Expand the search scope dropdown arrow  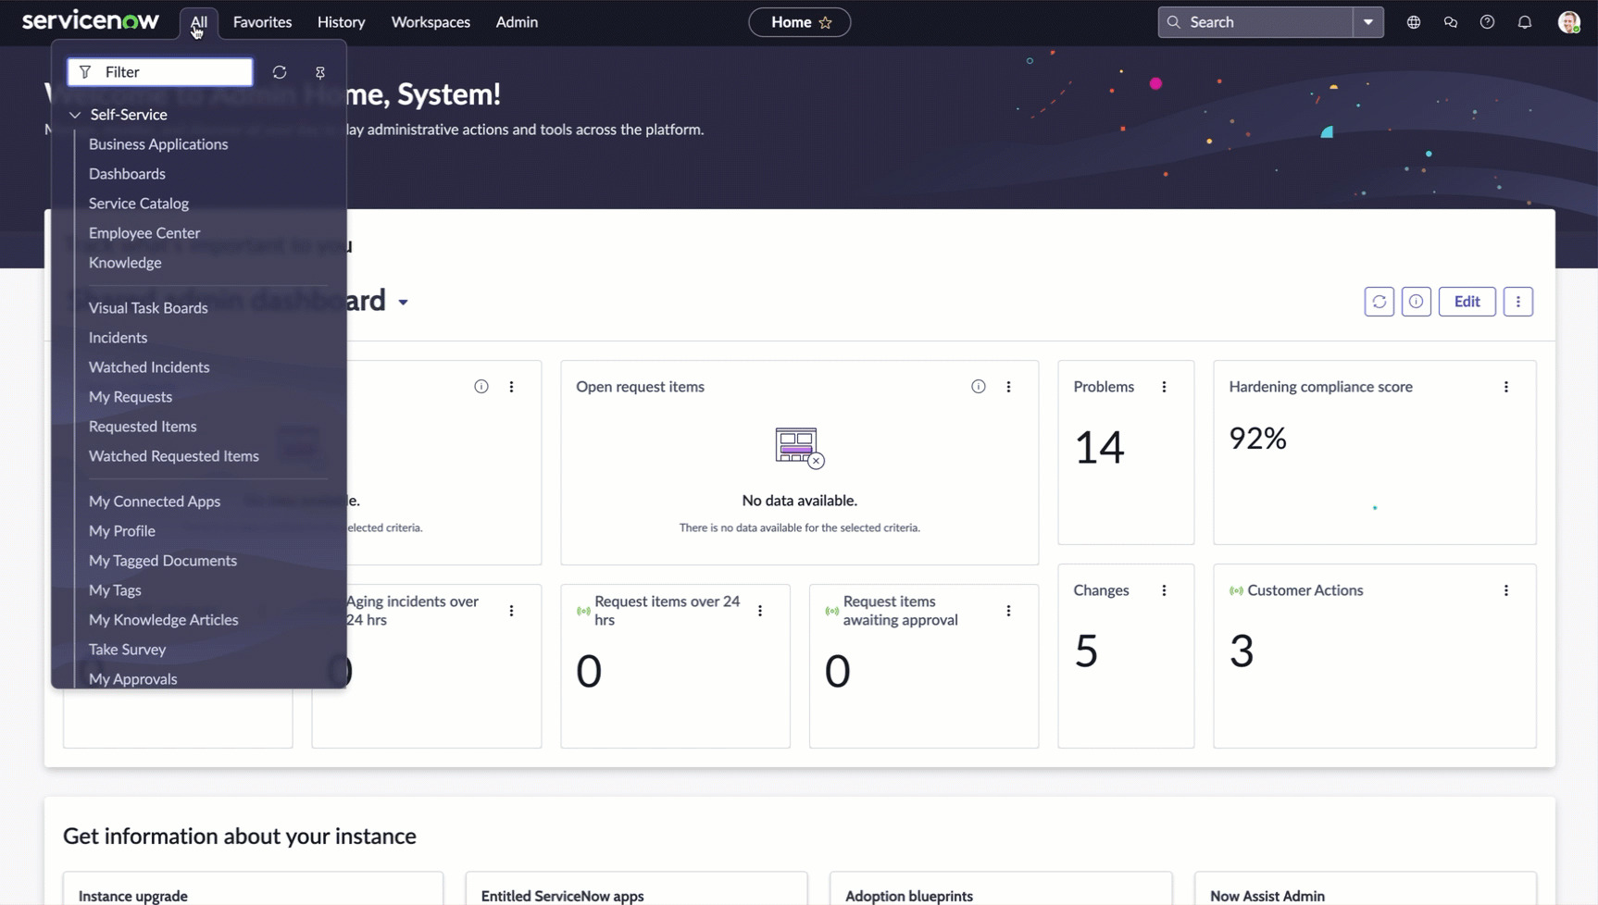[x=1368, y=22]
